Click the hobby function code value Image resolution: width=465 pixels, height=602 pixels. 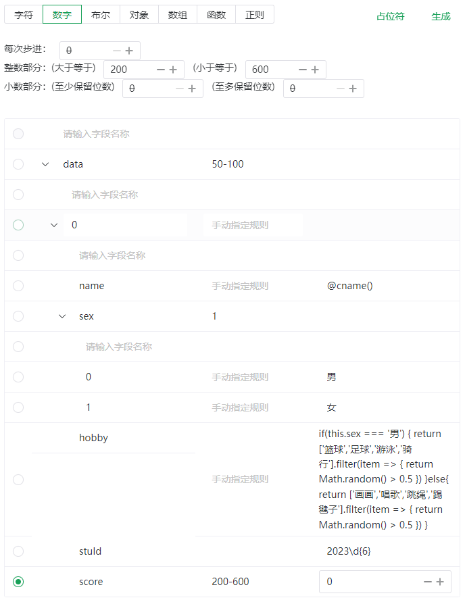384,479
